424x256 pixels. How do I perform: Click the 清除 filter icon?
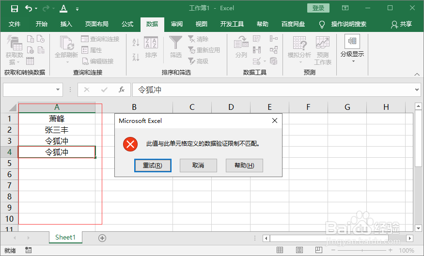pyautogui.click(x=199, y=39)
